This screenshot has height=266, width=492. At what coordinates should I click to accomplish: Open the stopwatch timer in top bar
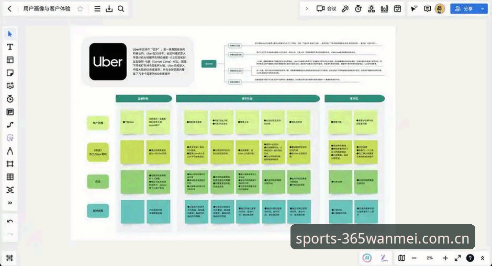click(358, 9)
